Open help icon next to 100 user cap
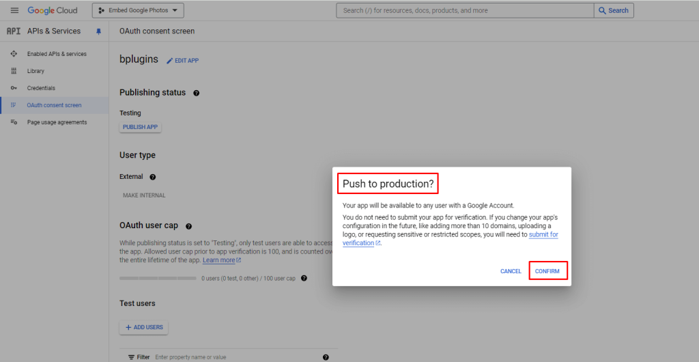 (x=304, y=278)
